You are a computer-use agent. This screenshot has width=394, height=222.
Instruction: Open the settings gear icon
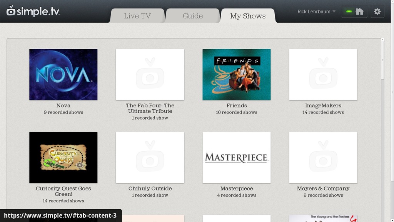tap(377, 12)
